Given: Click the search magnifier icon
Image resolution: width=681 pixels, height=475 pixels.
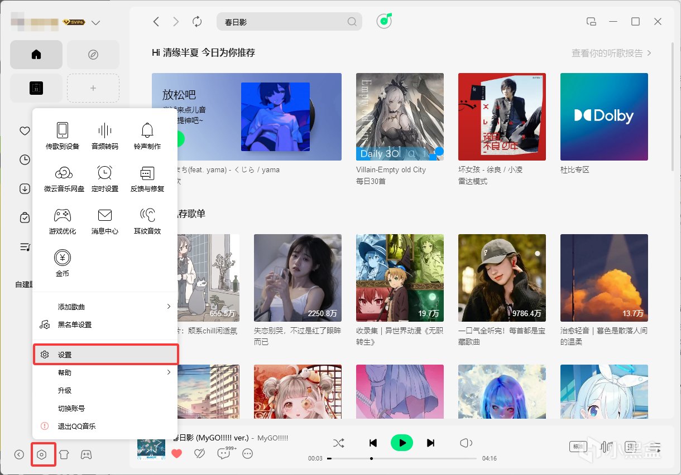Looking at the screenshot, I should pyautogui.click(x=352, y=22).
